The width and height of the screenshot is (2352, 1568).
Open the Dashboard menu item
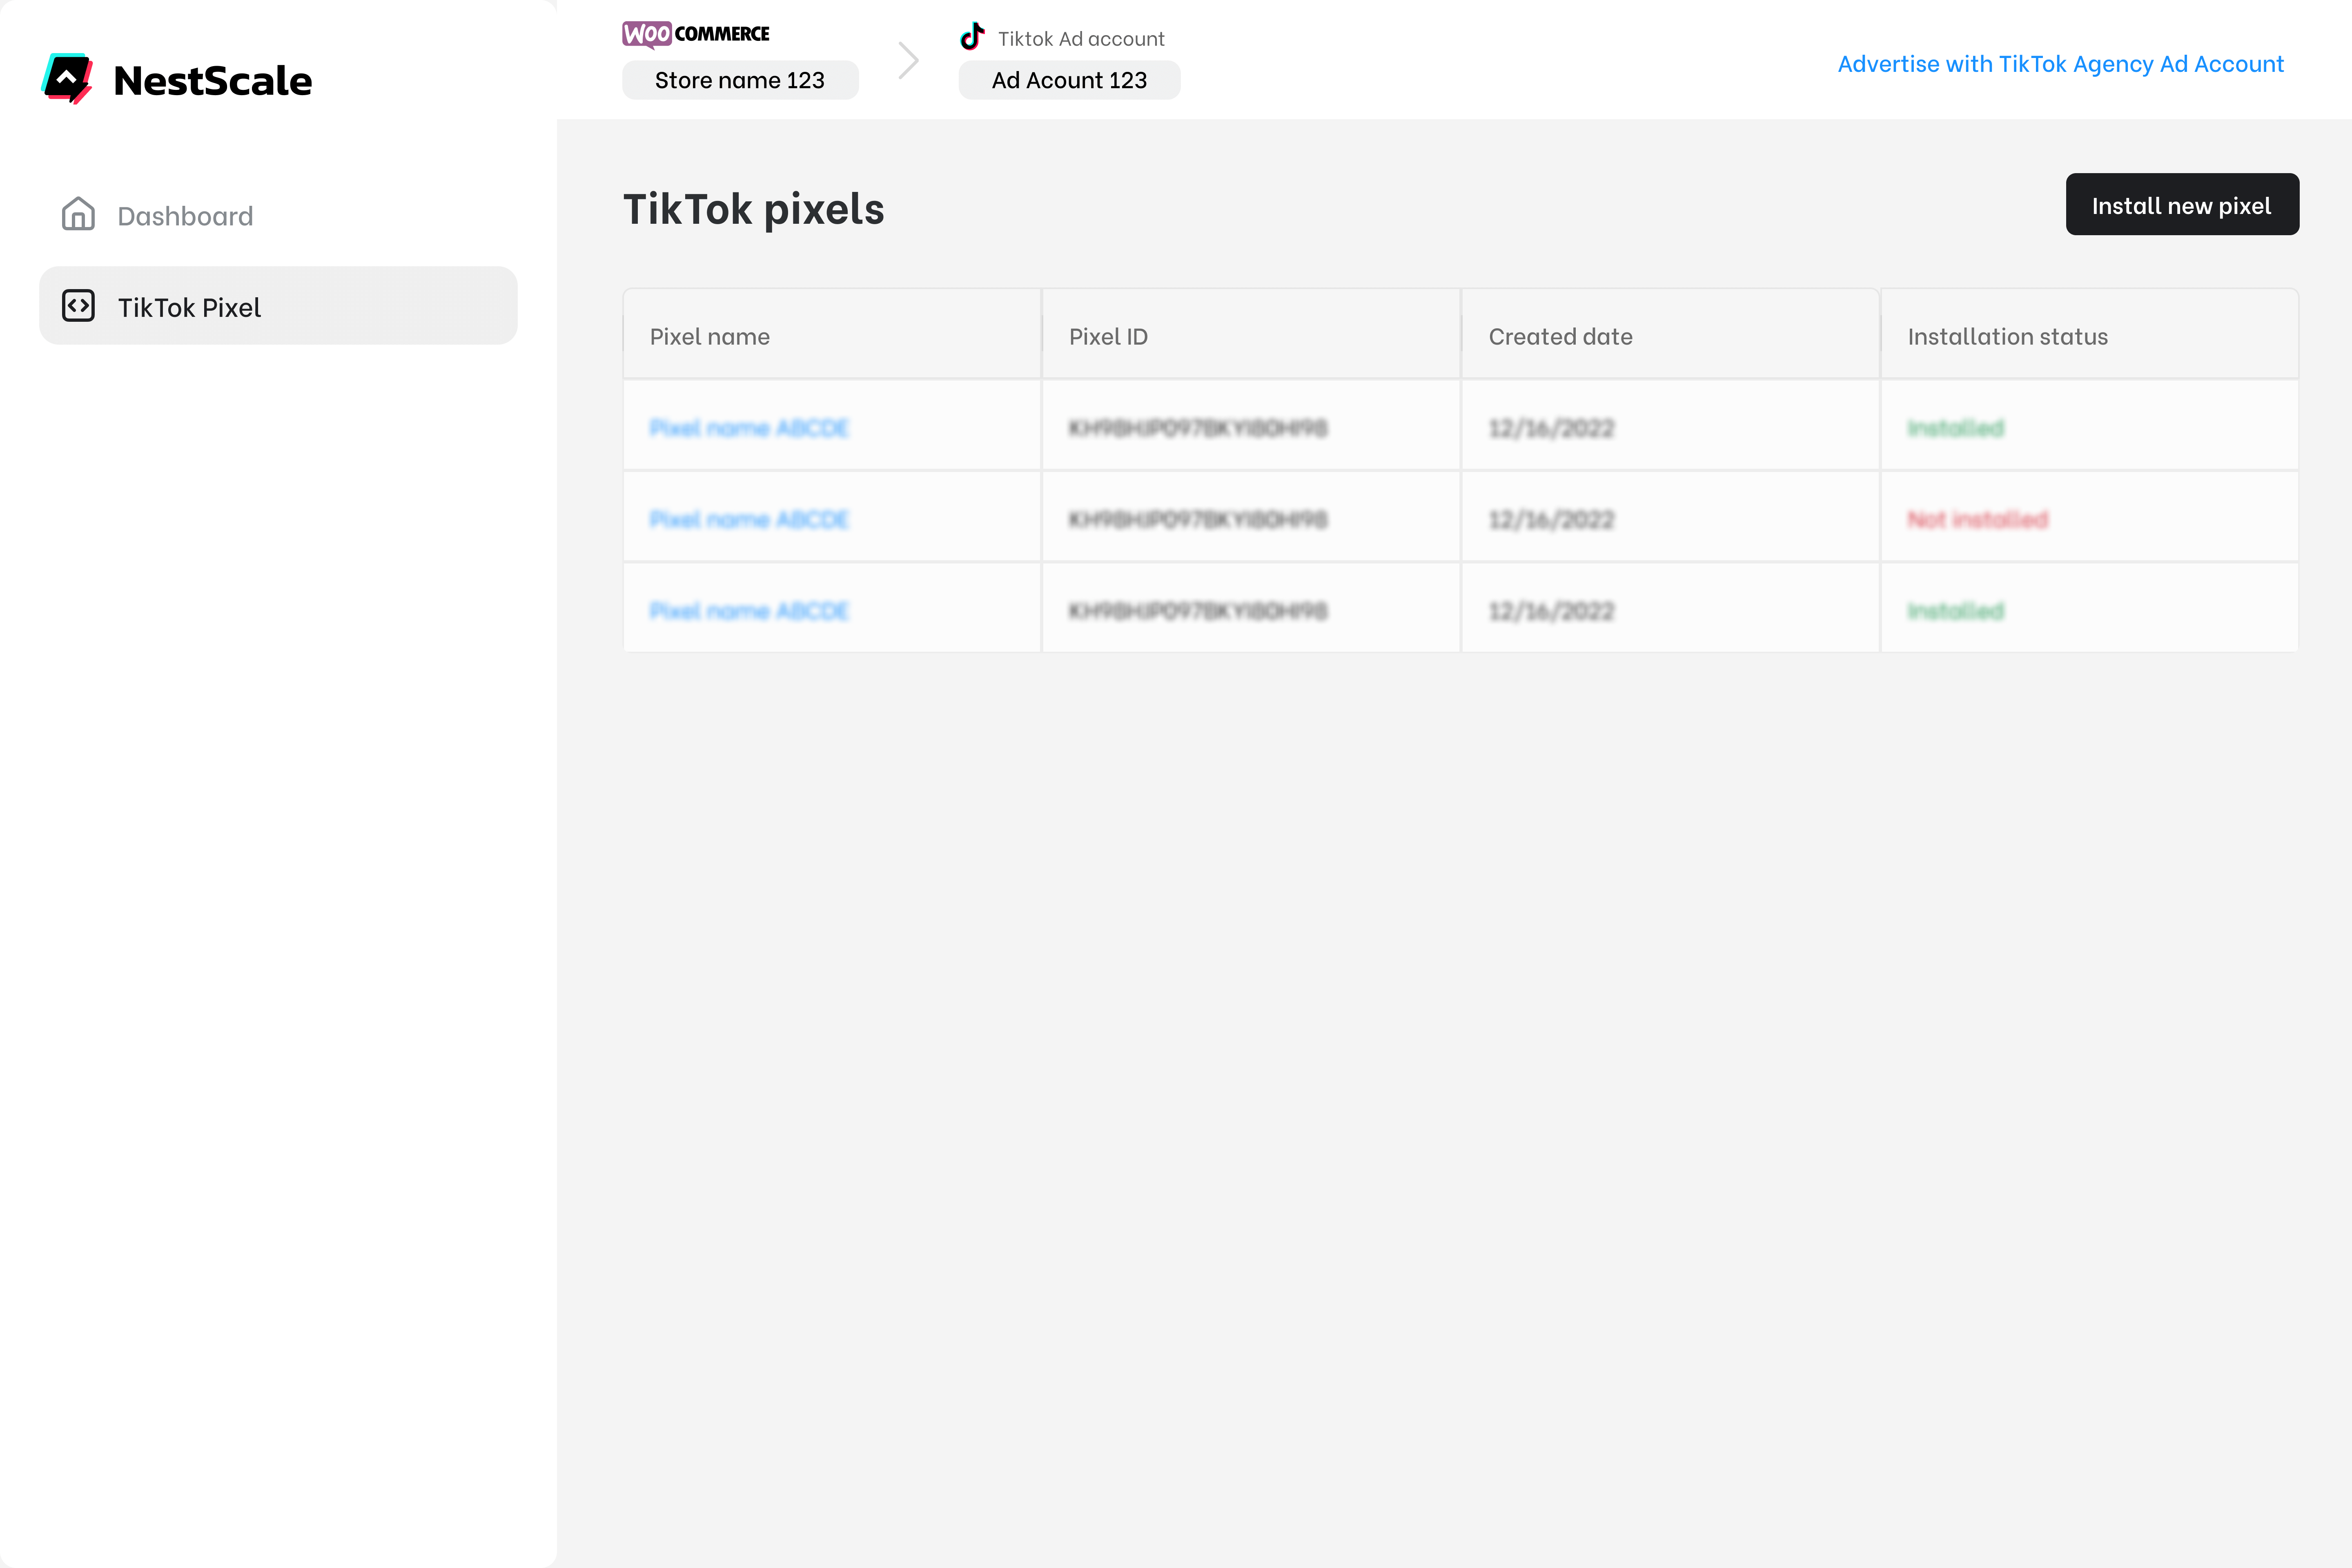click(x=278, y=215)
